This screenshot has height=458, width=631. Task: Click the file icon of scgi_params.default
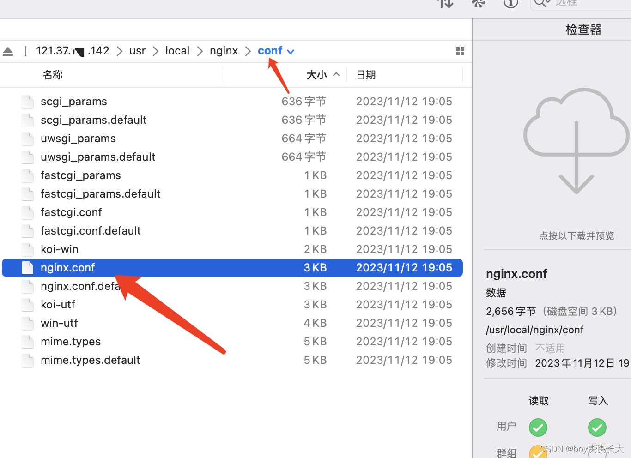[x=28, y=120]
